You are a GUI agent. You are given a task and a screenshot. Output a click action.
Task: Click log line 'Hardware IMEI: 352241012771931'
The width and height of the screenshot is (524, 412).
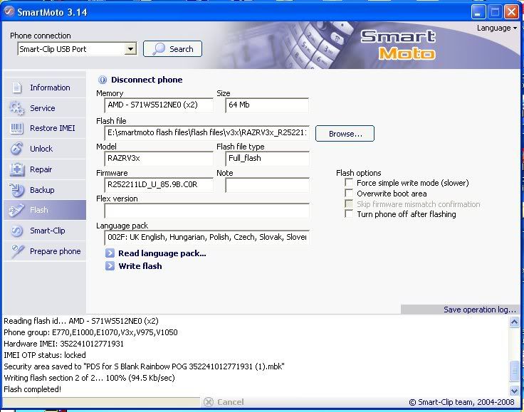(x=63, y=344)
